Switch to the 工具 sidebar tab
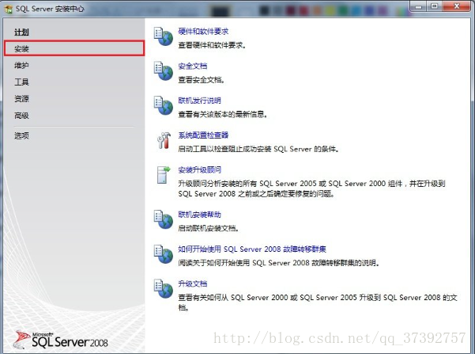Viewport: 475px width, 354px height. click(21, 82)
